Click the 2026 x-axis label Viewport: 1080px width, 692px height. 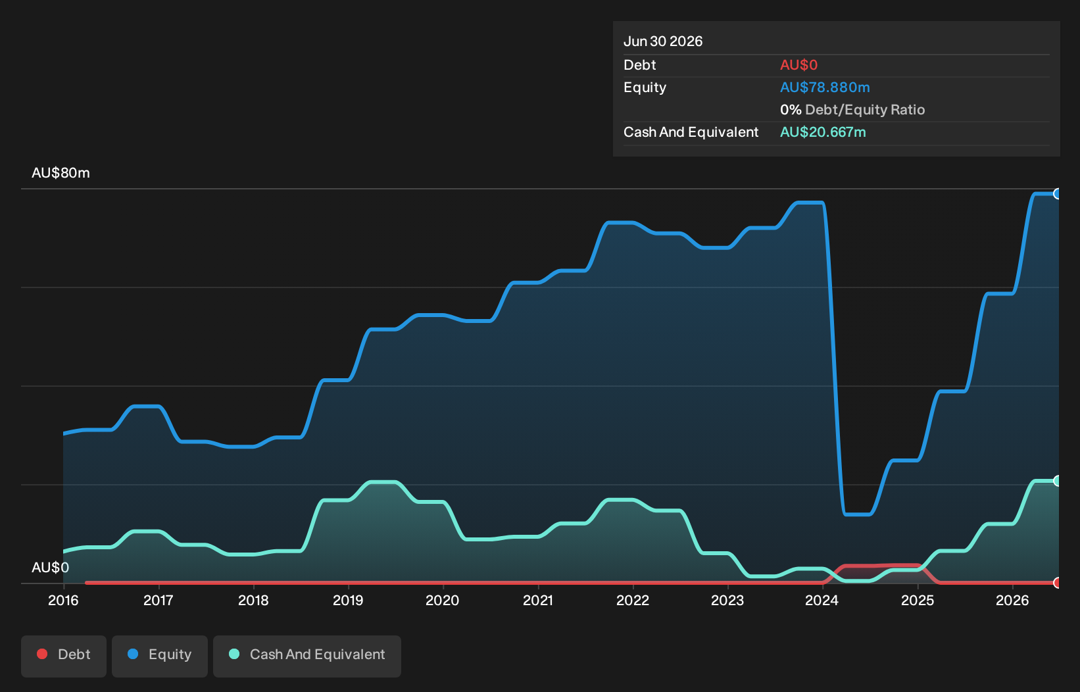(x=1012, y=601)
